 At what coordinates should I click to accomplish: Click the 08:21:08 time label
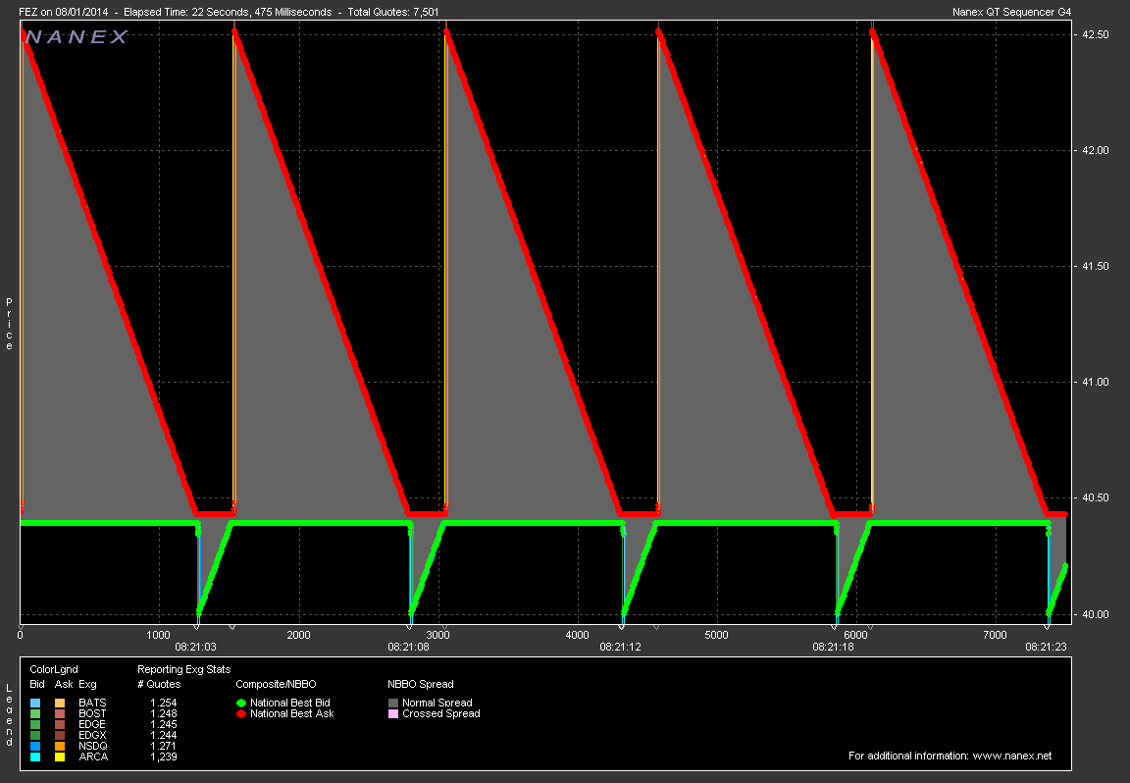409,647
